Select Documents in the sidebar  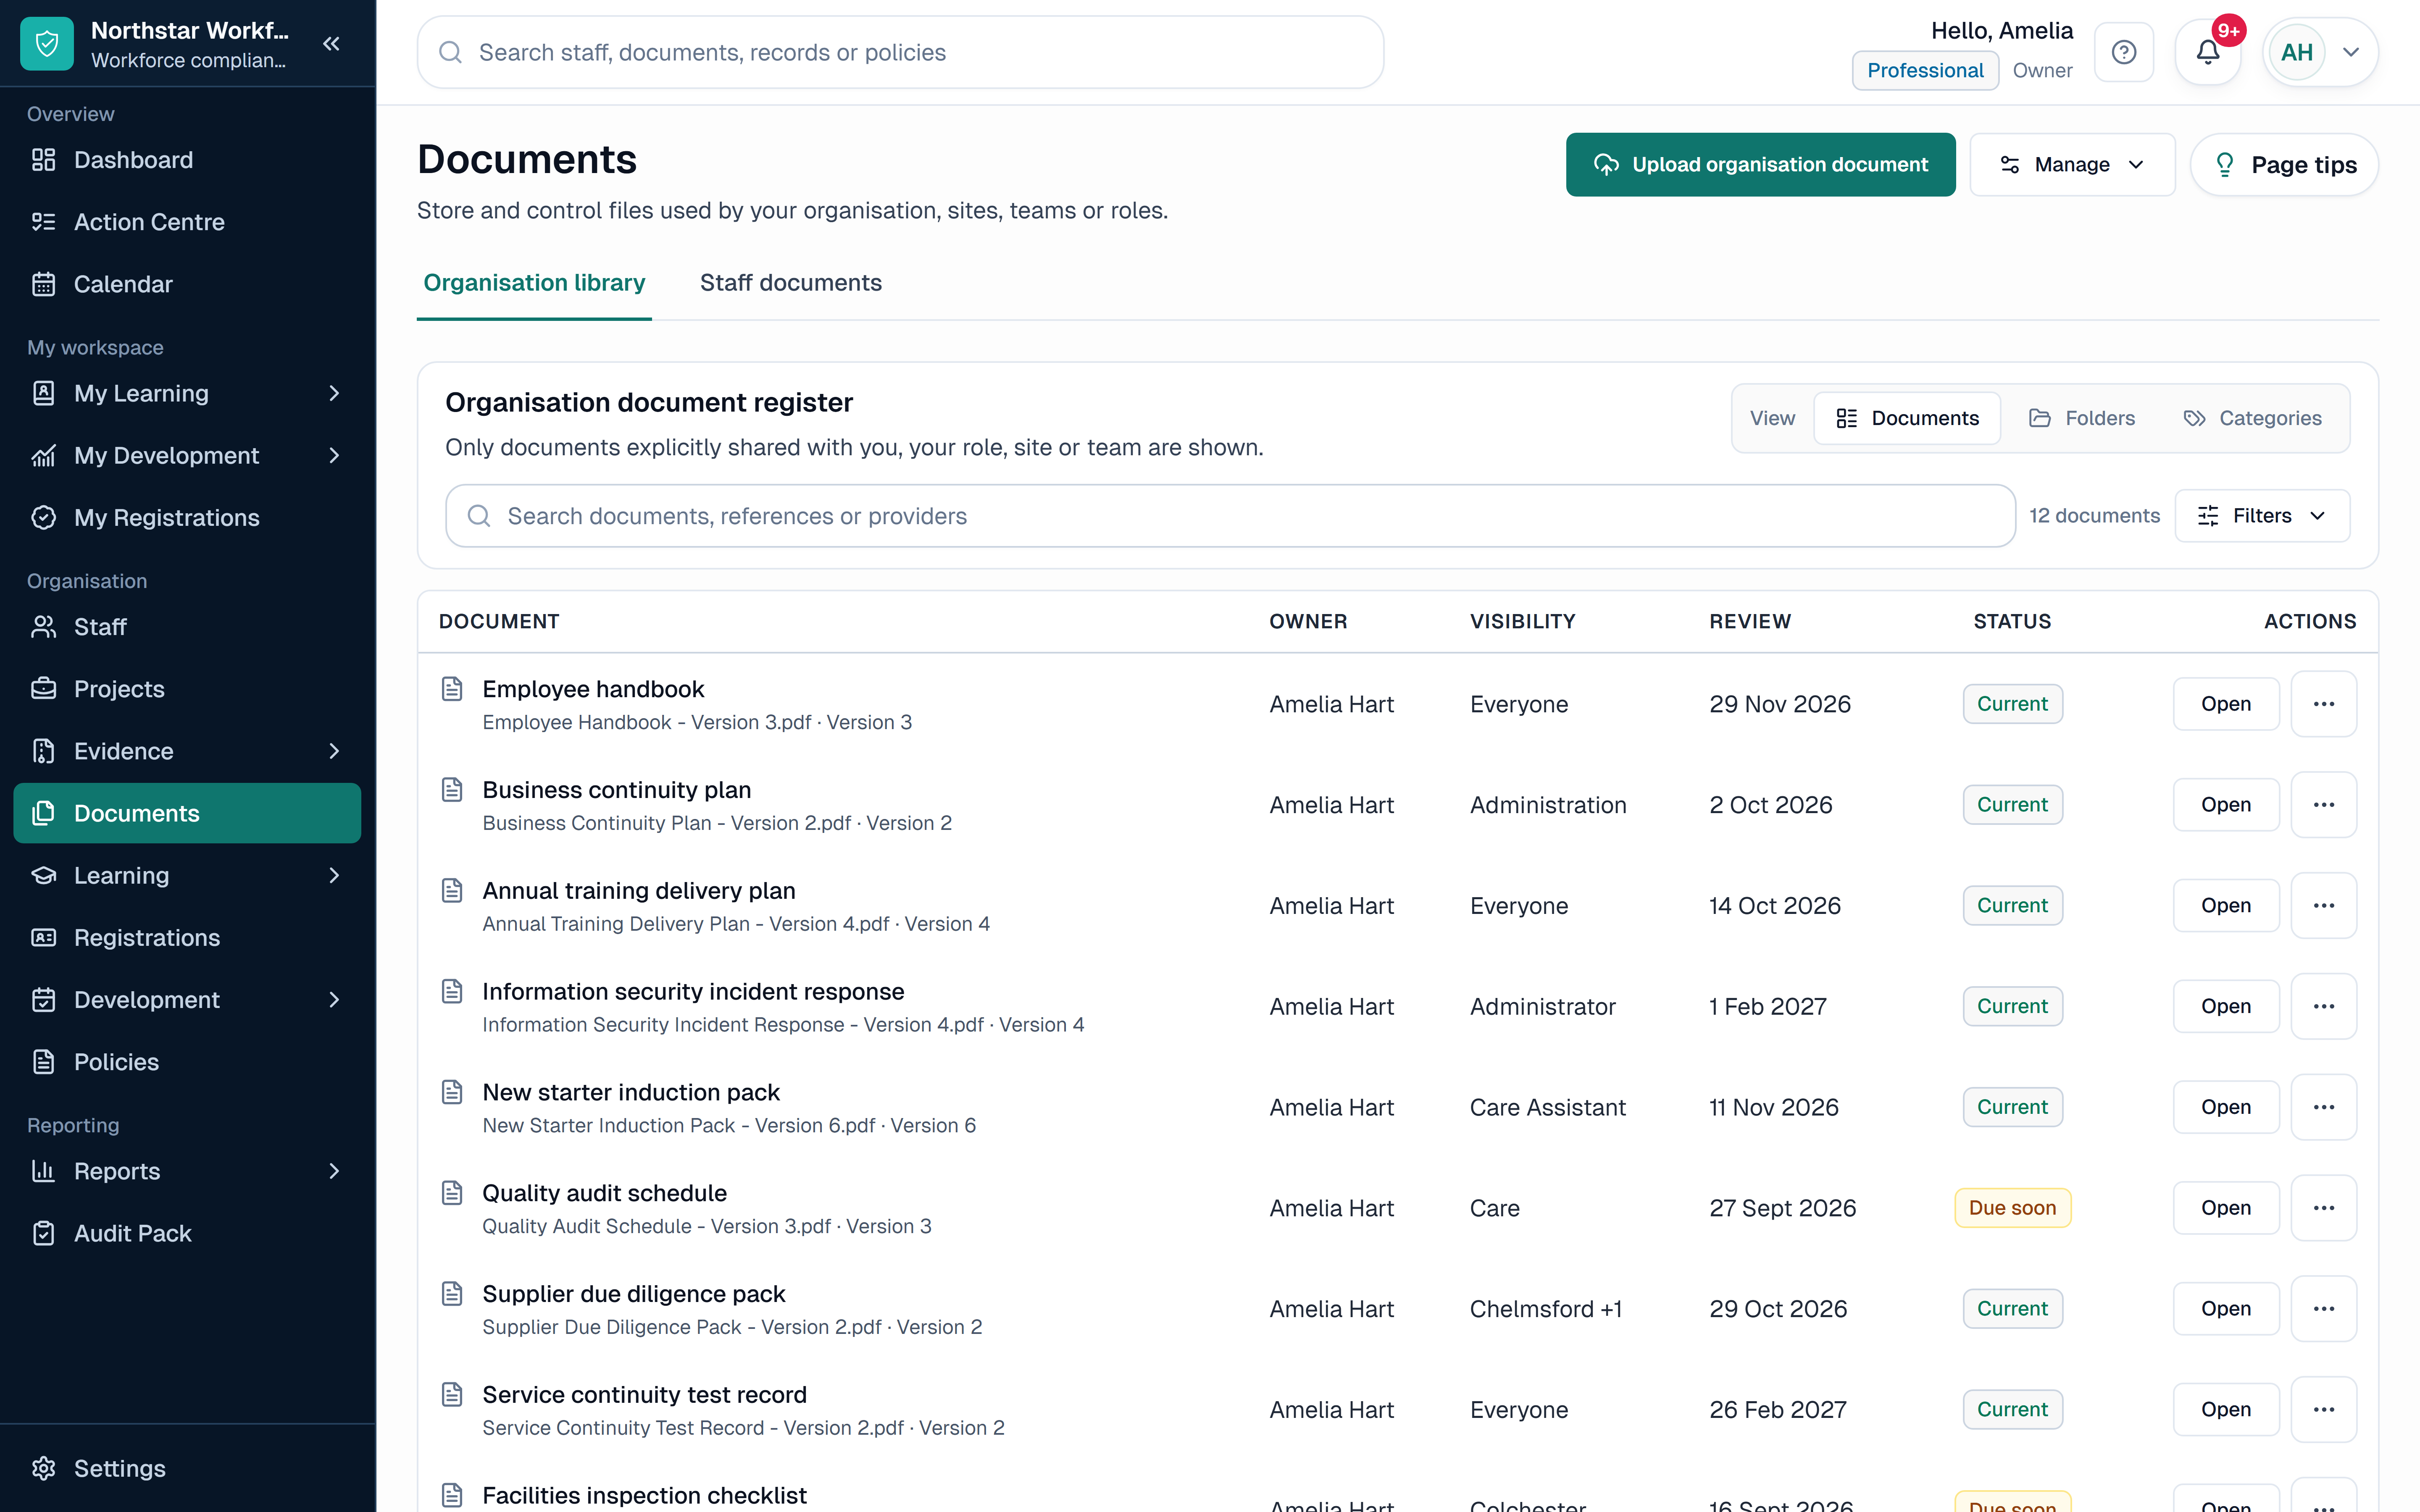pos(187,813)
